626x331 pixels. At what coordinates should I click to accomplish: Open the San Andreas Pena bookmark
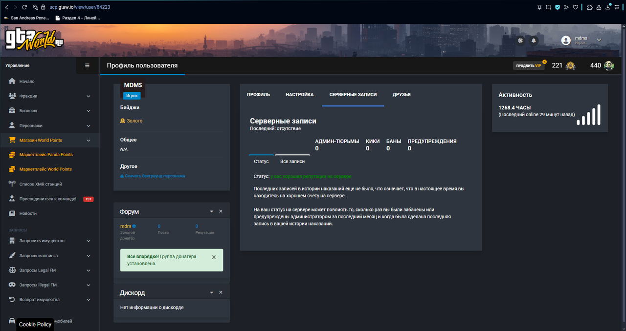(27, 18)
